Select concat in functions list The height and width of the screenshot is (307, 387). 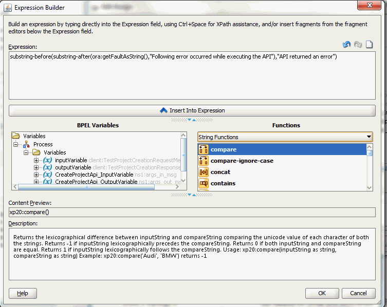[x=282, y=172]
